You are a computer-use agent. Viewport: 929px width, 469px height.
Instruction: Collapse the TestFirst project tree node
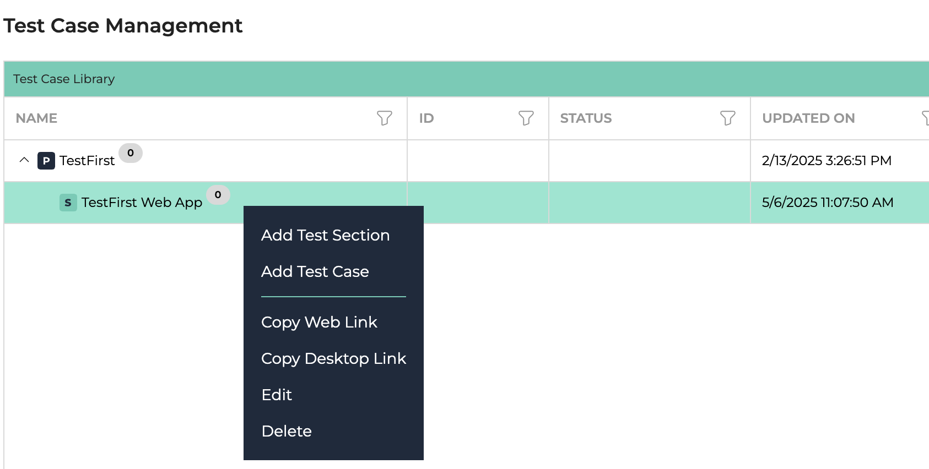(24, 160)
